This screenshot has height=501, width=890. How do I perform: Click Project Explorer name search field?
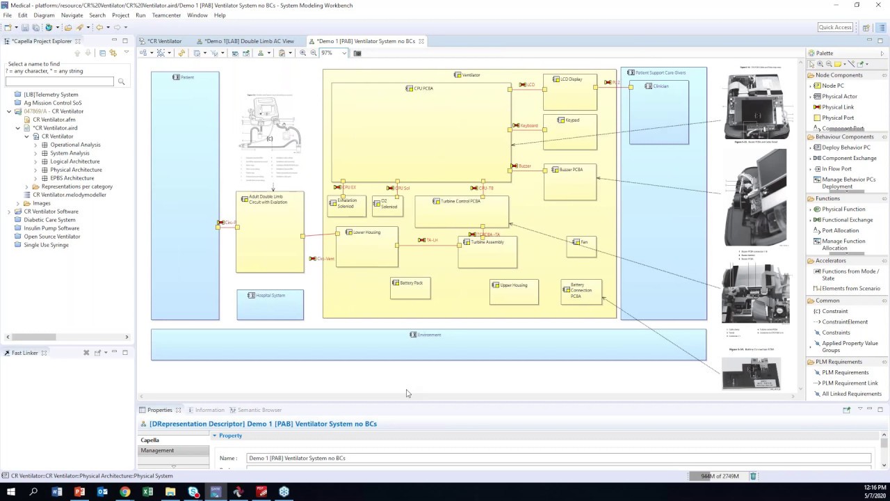pos(60,81)
